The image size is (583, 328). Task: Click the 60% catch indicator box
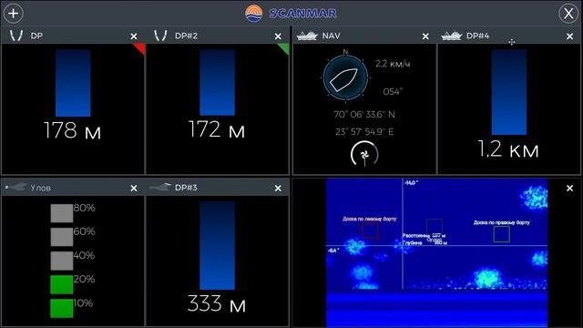click(62, 237)
